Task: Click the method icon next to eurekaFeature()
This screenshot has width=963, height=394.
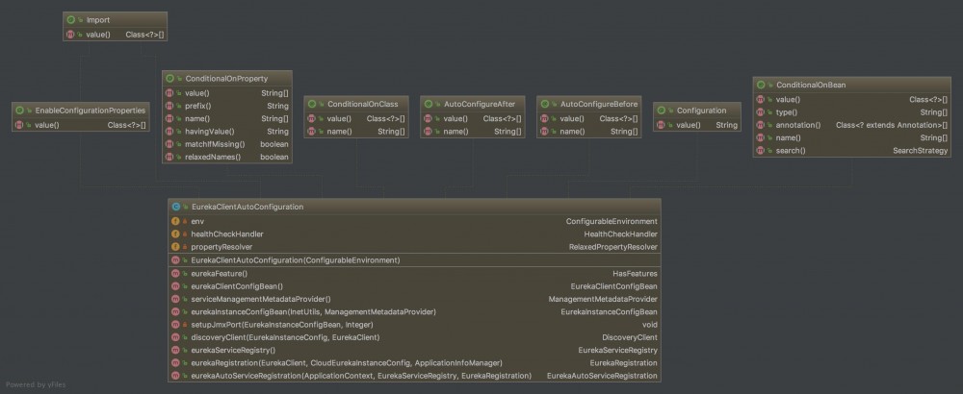Action: 175,273
